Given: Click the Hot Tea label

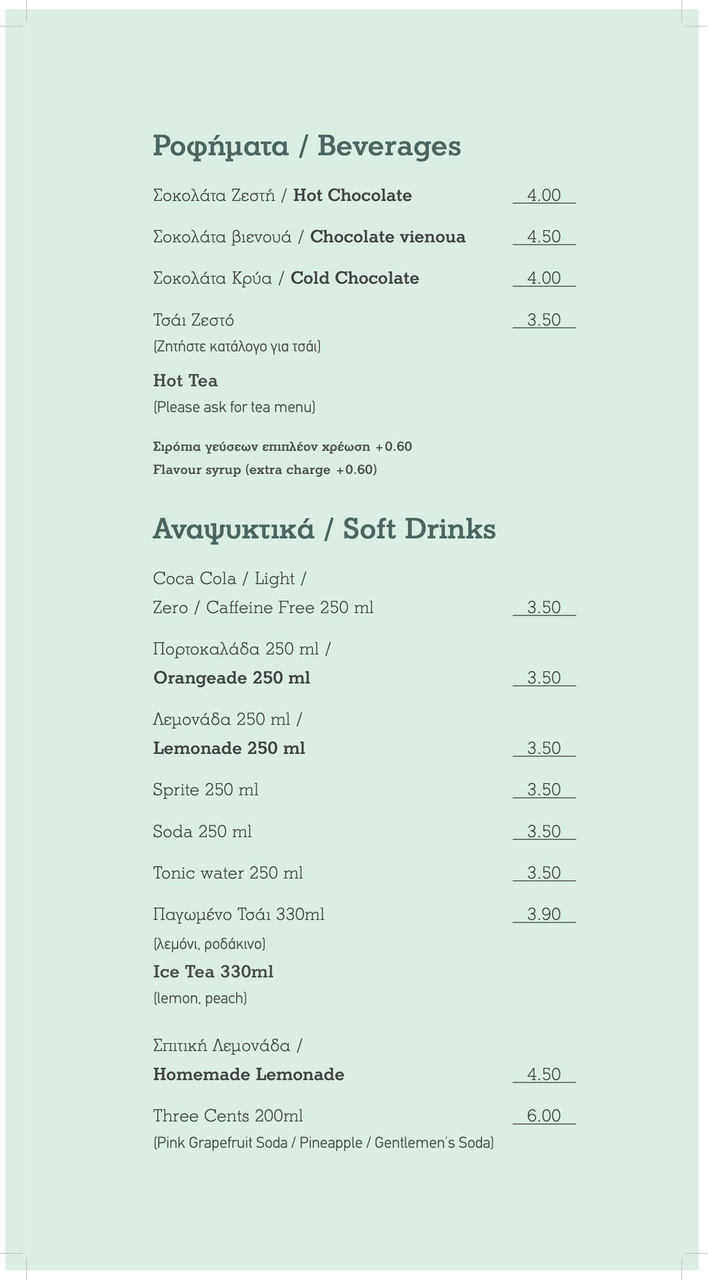Looking at the screenshot, I should tap(185, 380).
